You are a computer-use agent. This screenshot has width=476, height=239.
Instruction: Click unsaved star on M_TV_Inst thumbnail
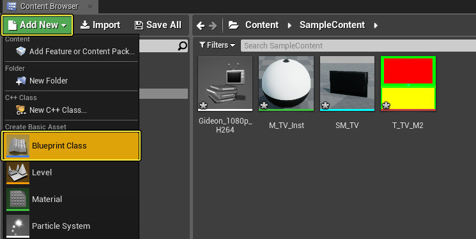[x=264, y=106]
